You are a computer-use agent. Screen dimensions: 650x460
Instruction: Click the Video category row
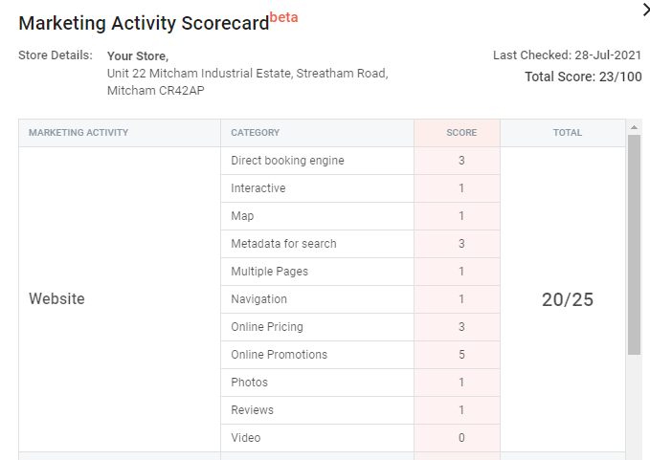point(360,438)
